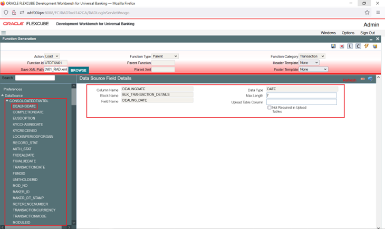Open the Footer Template dropdown
385x229 pixels.
point(313,69)
